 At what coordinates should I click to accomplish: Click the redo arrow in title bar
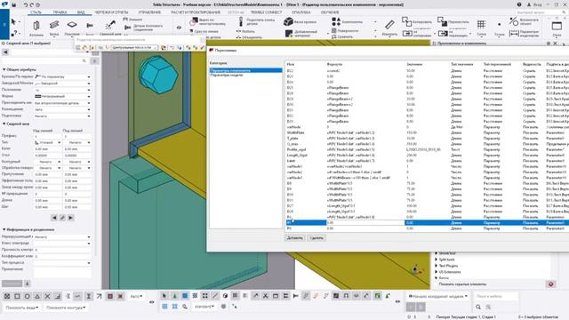[x=32, y=4]
